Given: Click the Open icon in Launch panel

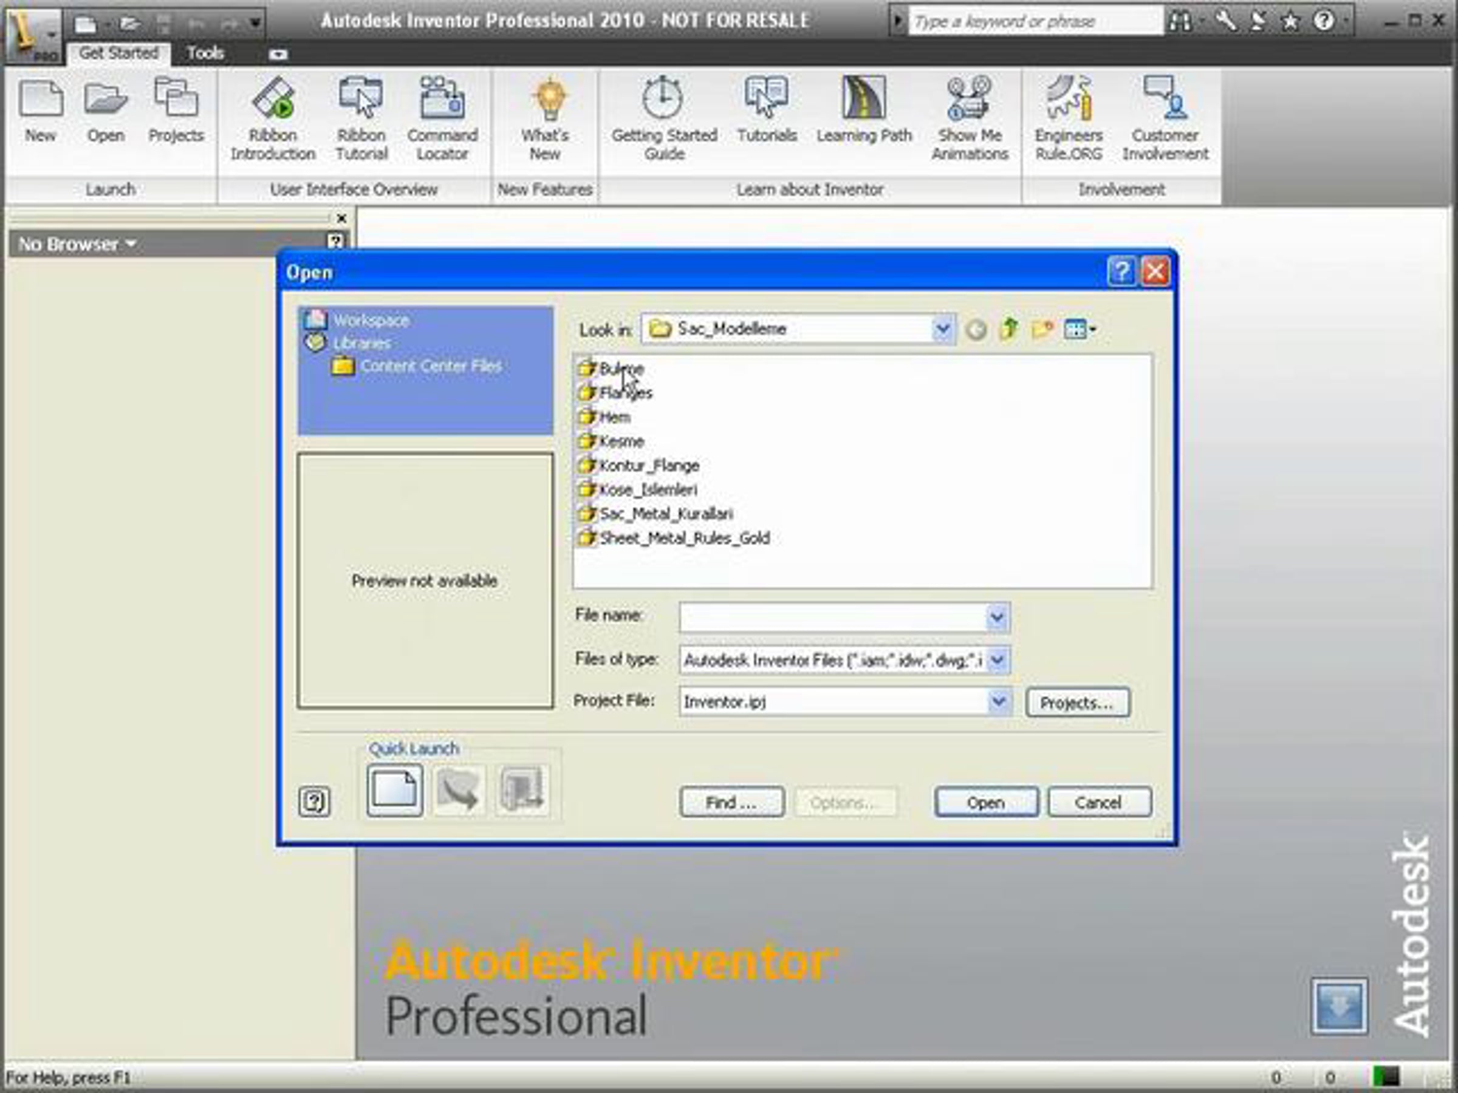Looking at the screenshot, I should 106,109.
